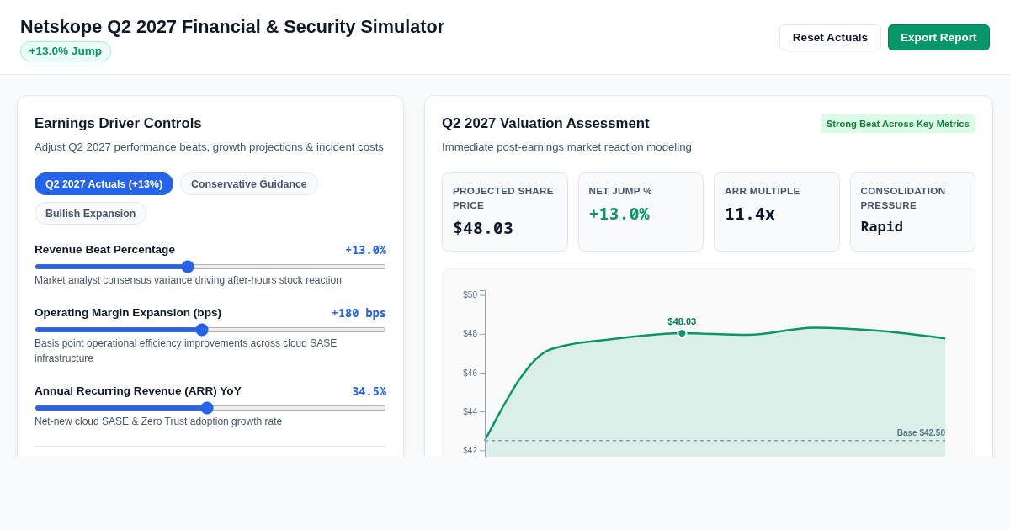This screenshot has height=530, width=1010.
Task: Export the report
Action: pos(938,37)
